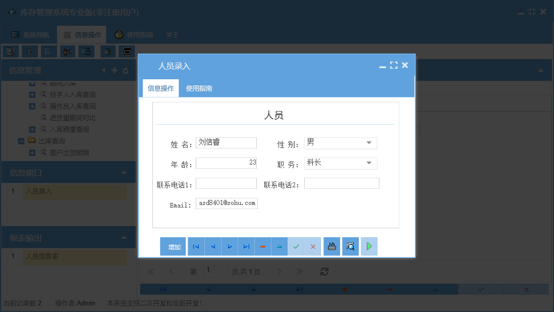
Task: Run the green execute arrow in the dialog
Action: point(369,246)
